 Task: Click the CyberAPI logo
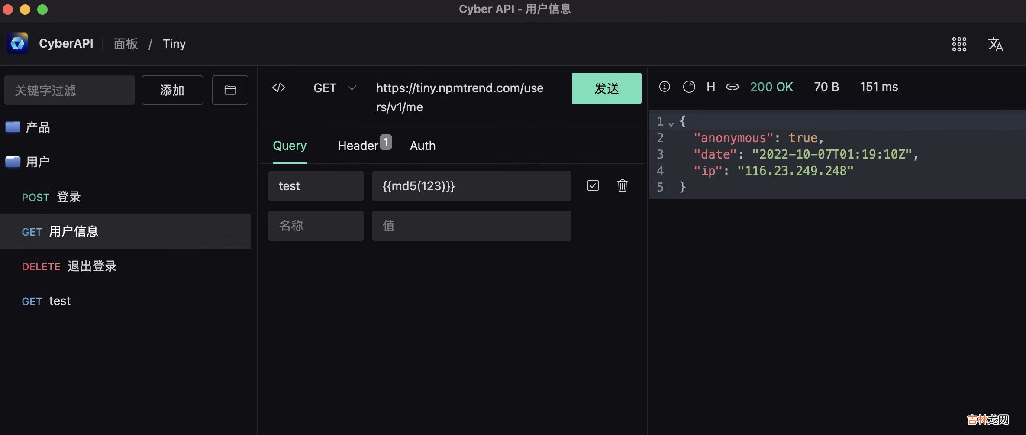(17, 43)
